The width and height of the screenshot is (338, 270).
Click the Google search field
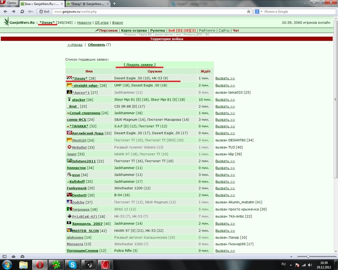(x=298, y=12)
